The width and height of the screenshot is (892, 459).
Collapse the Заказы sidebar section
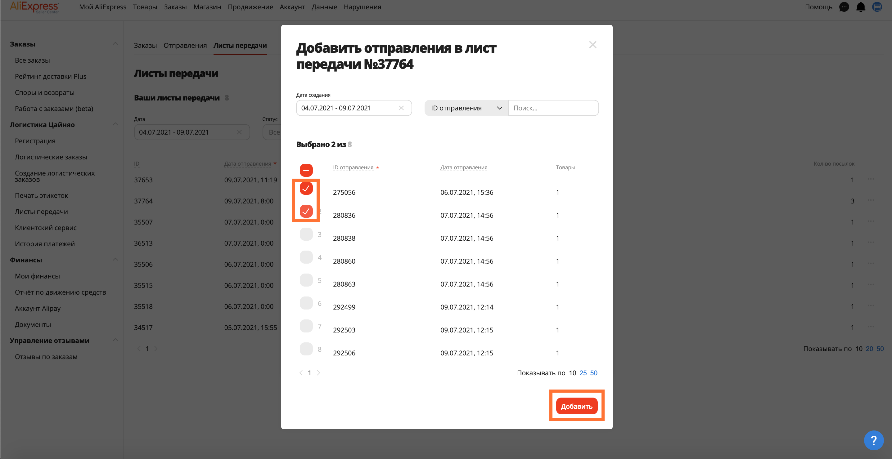(x=115, y=44)
